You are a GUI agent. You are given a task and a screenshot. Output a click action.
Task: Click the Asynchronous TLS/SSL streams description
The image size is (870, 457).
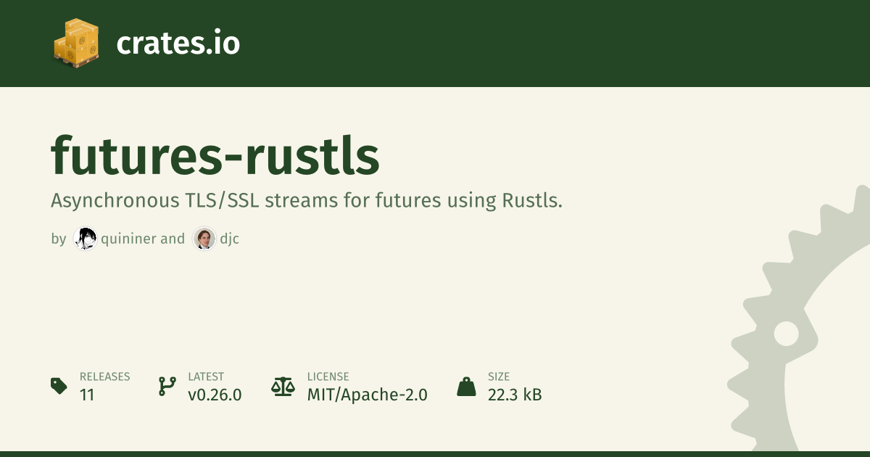point(307,201)
